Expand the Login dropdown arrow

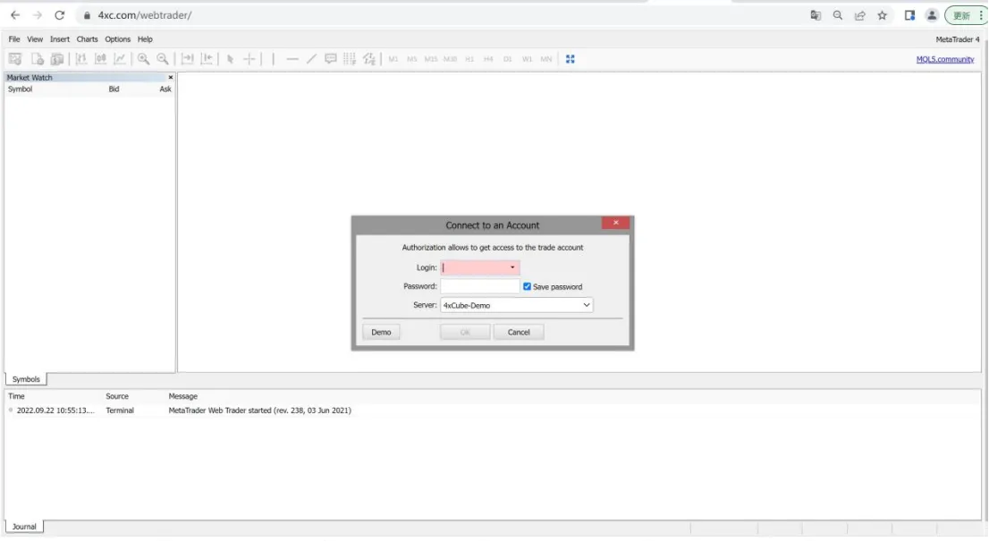(x=512, y=267)
